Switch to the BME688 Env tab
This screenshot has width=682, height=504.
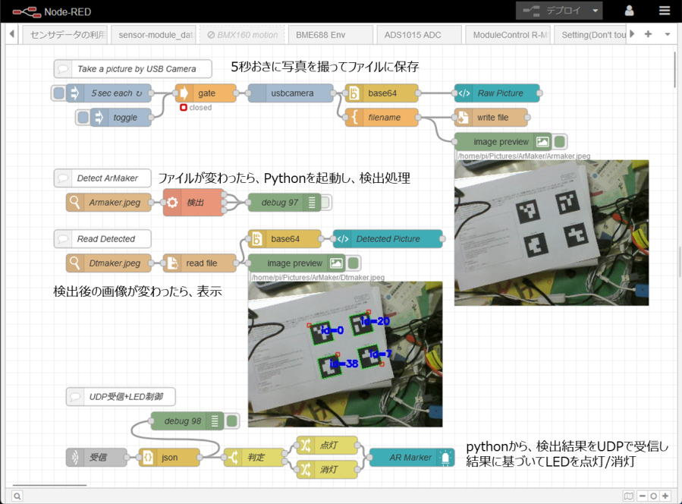(329, 35)
